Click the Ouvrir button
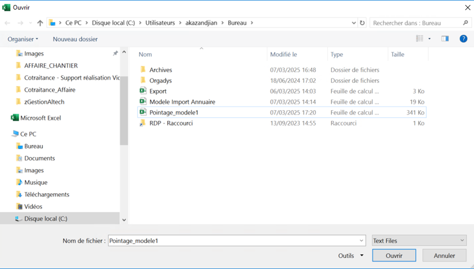Viewport: 474px width, 269px height. 394,255
